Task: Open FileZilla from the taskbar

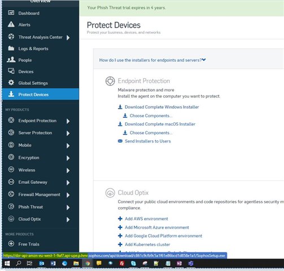Action: pos(122,263)
